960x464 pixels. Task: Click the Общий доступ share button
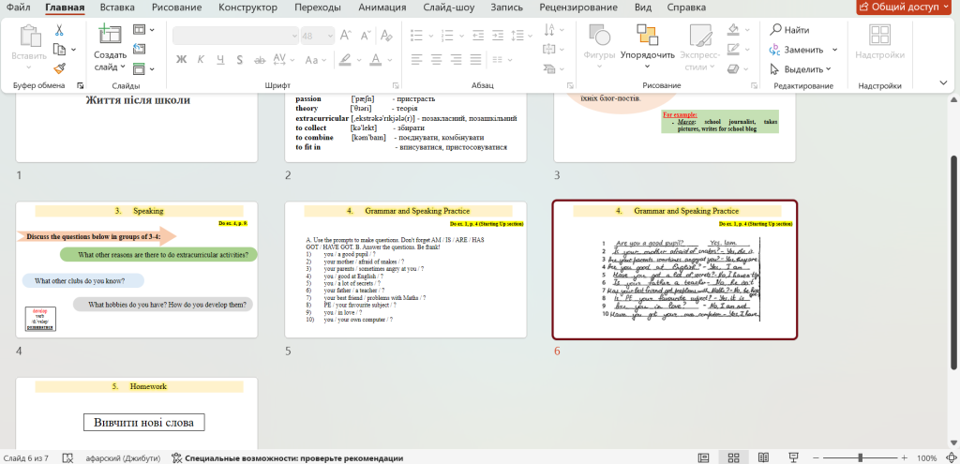point(904,7)
